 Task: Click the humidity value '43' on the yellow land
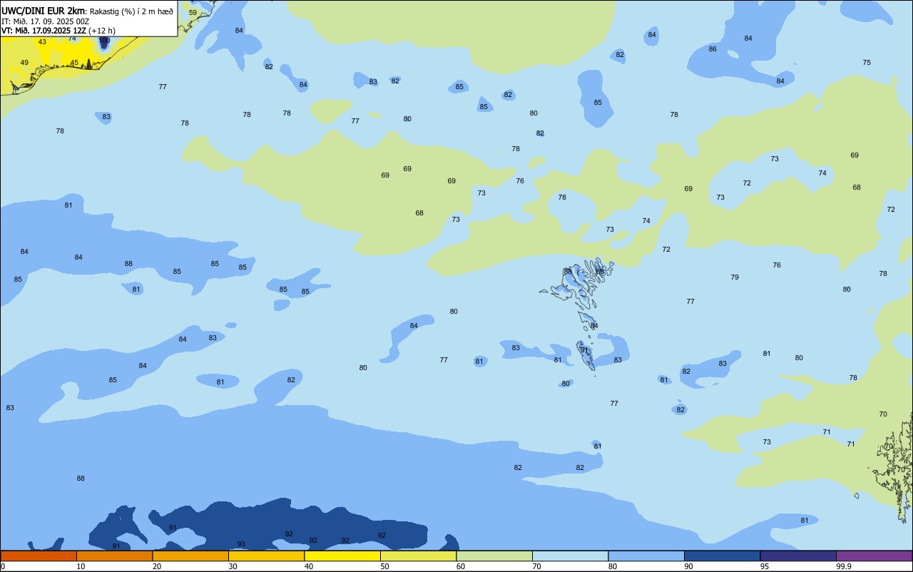(42, 42)
